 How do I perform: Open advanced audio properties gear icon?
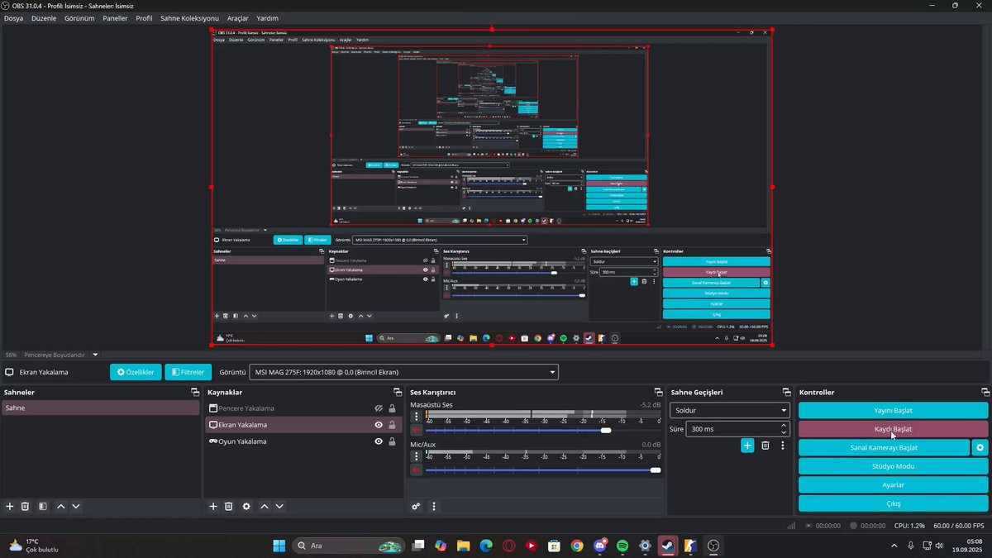[416, 506]
